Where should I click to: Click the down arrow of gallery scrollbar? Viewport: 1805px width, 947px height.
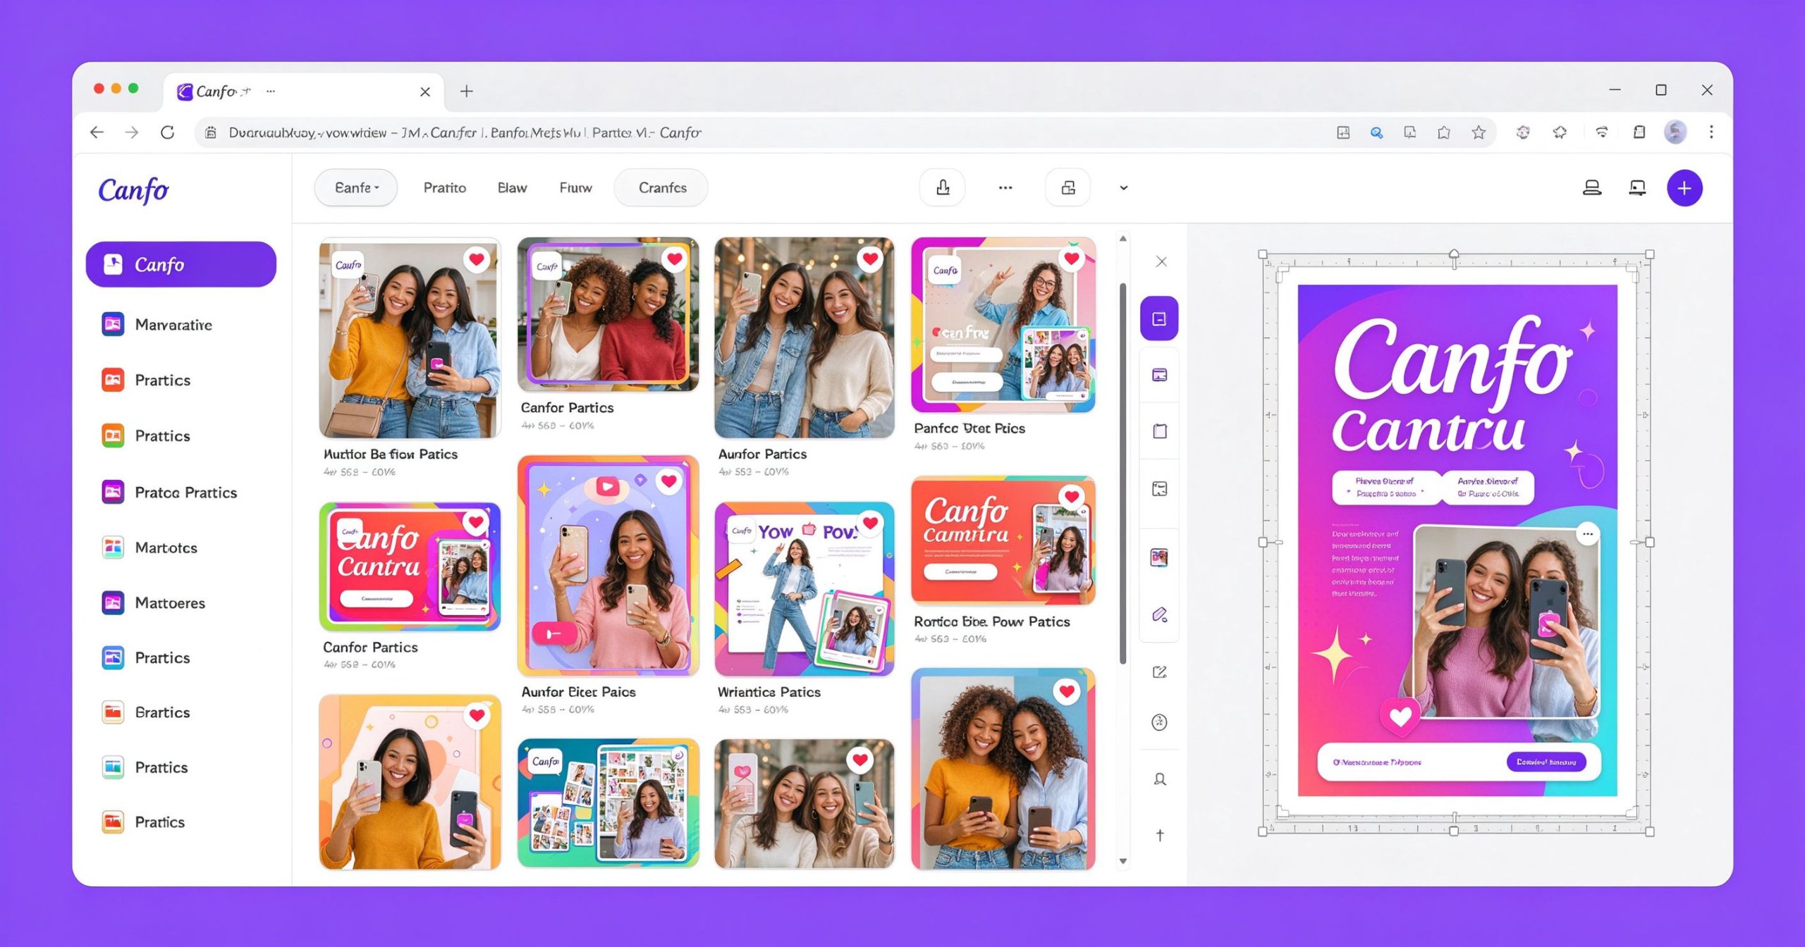point(1123,861)
